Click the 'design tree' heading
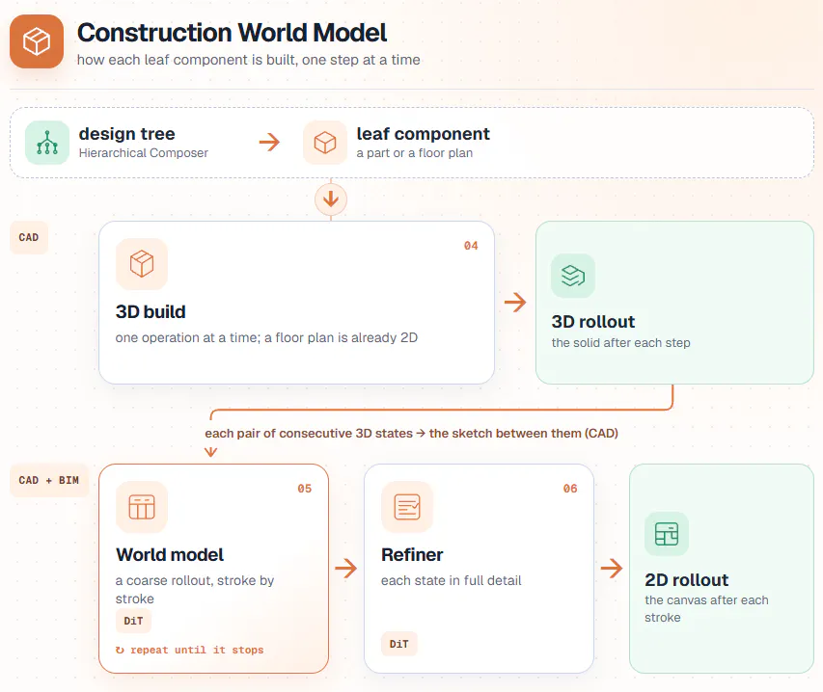This screenshot has height=692, width=823. pos(127,134)
